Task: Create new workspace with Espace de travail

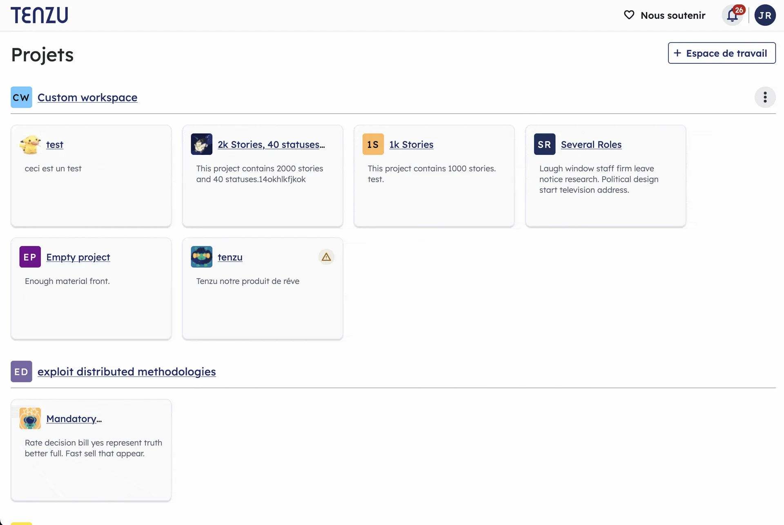Action: 722,53
